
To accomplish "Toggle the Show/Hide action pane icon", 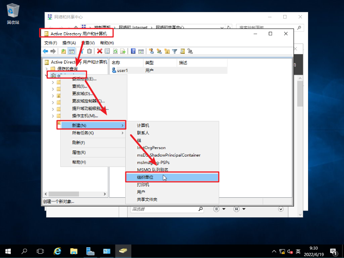I will pos(141,51).
